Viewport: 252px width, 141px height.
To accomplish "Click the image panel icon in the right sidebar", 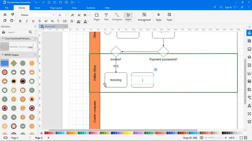I will 249,49.
